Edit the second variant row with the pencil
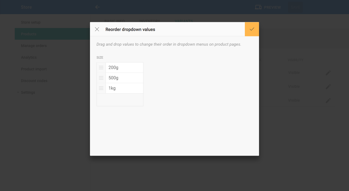 [x=328, y=86]
